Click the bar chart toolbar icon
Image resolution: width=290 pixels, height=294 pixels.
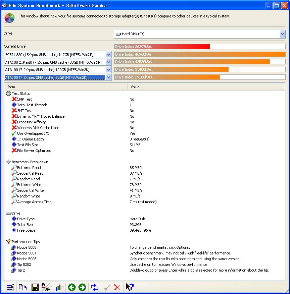click(58, 287)
